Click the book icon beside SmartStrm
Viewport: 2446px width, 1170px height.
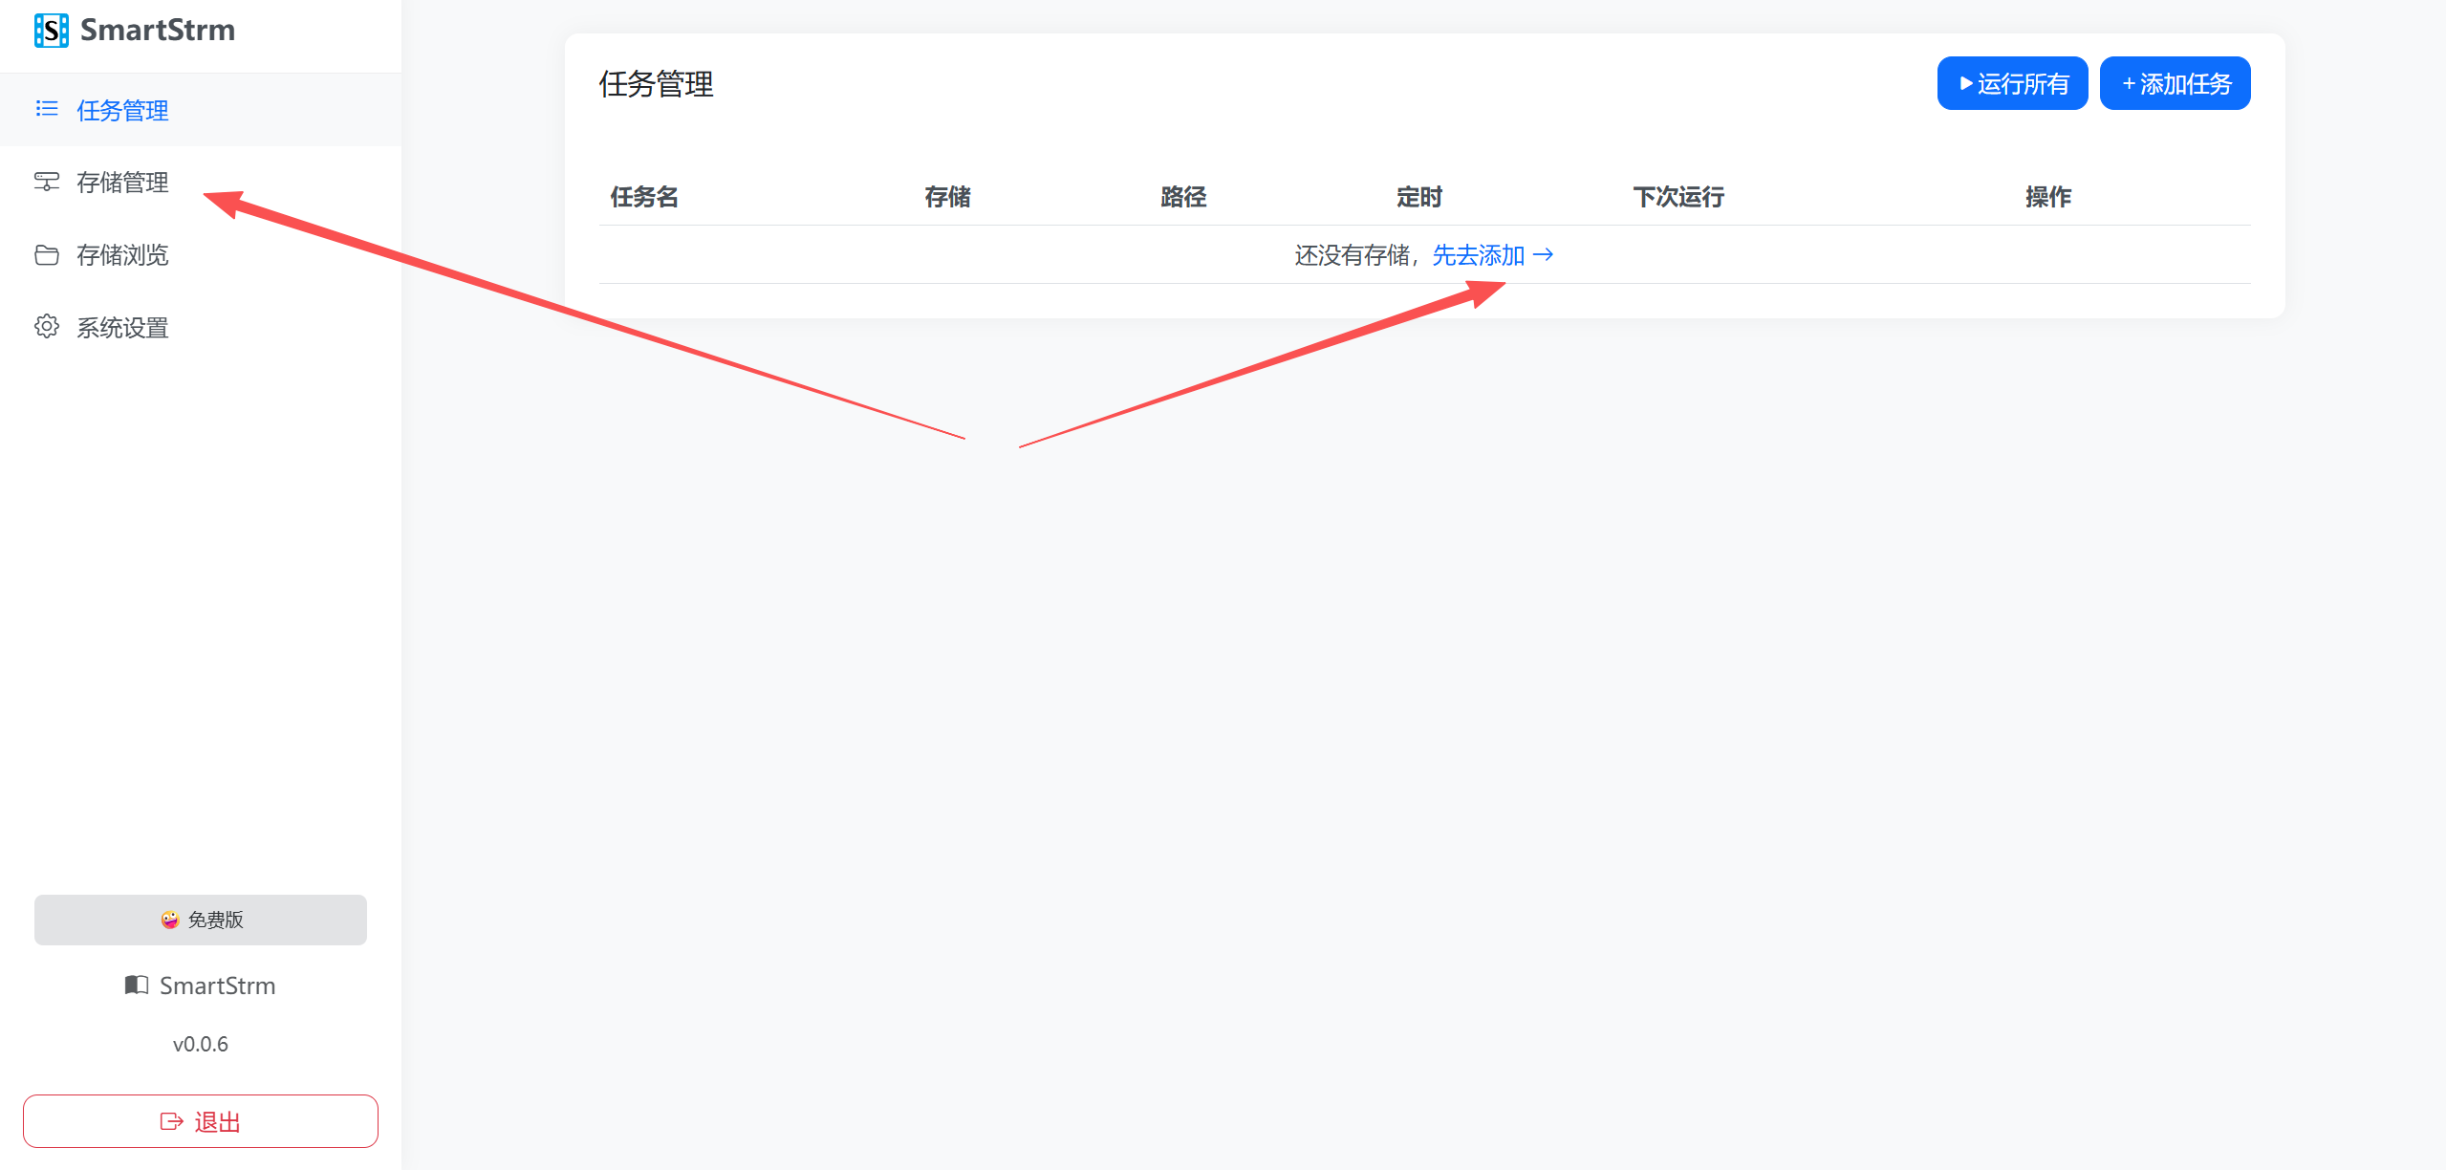(137, 985)
